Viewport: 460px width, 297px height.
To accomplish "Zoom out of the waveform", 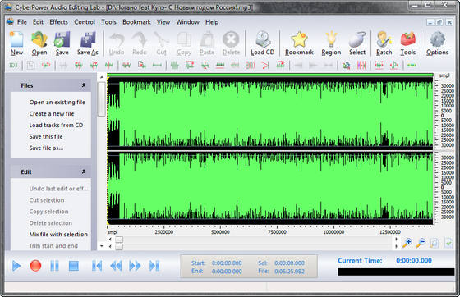I will pyautogui.click(x=421, y=243).
